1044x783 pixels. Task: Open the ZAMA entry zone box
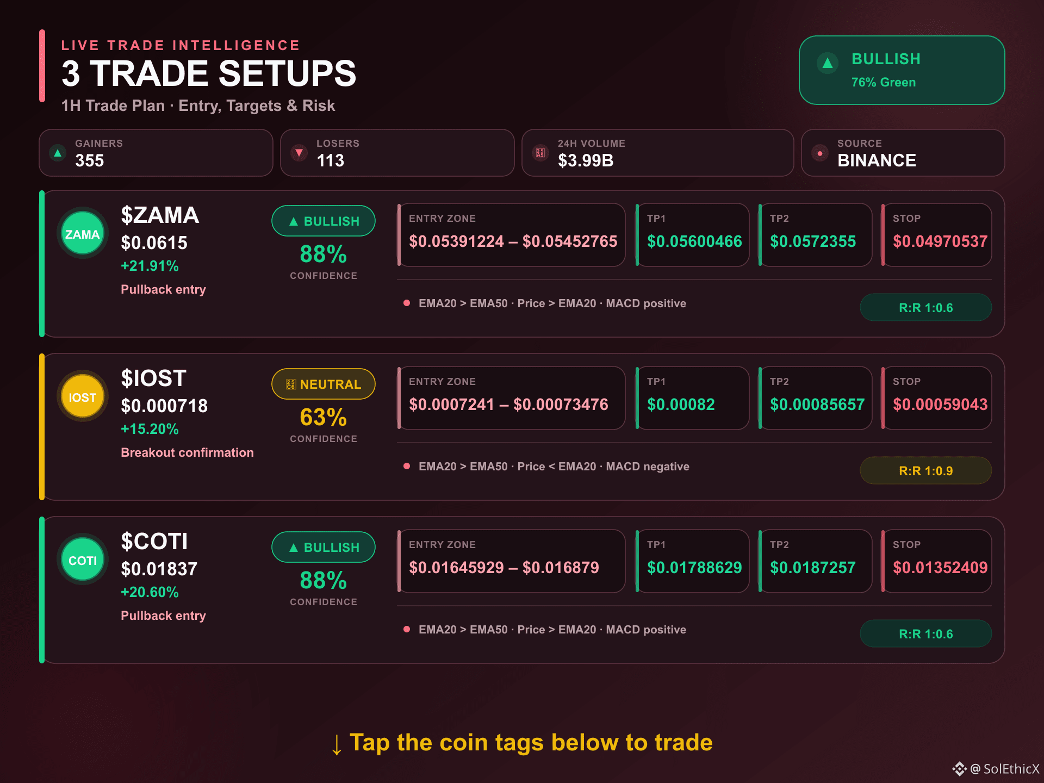click(511, 235)
